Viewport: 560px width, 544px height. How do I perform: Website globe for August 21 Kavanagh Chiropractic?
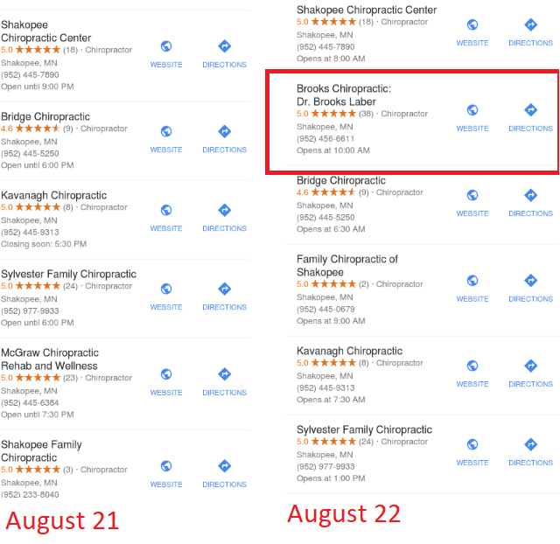[166, 210]
